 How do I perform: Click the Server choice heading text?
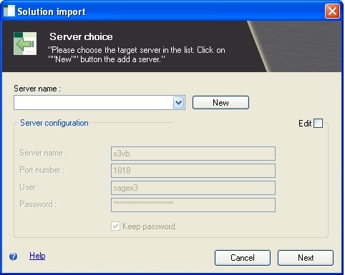coord(81,36)
